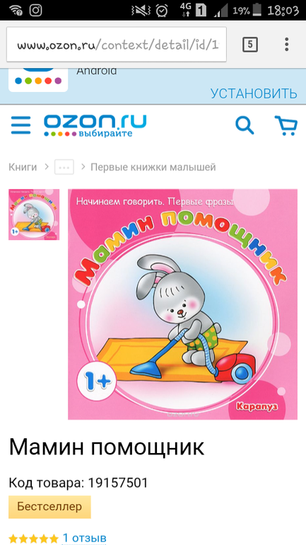Select the small book cover thumbnail
306x545 pixels.
[x=34, y=214]
